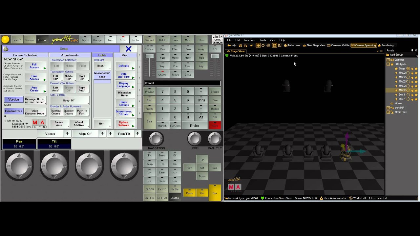The image size is (420, 236).
Task: Select the move tool icon in 3D toolbar
Action: (x=258, y=46)
